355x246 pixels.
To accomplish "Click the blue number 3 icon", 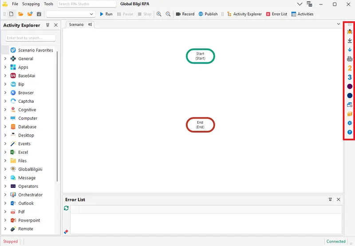I will pos(350,77).
